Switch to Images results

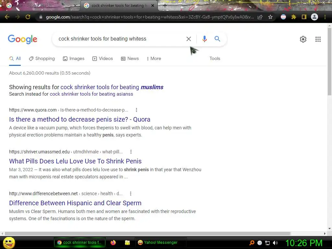pyautogui.click(x=74, y=59)
